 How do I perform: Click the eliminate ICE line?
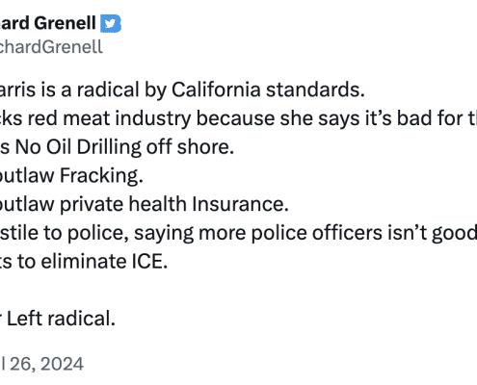click(x=84, y=262)
